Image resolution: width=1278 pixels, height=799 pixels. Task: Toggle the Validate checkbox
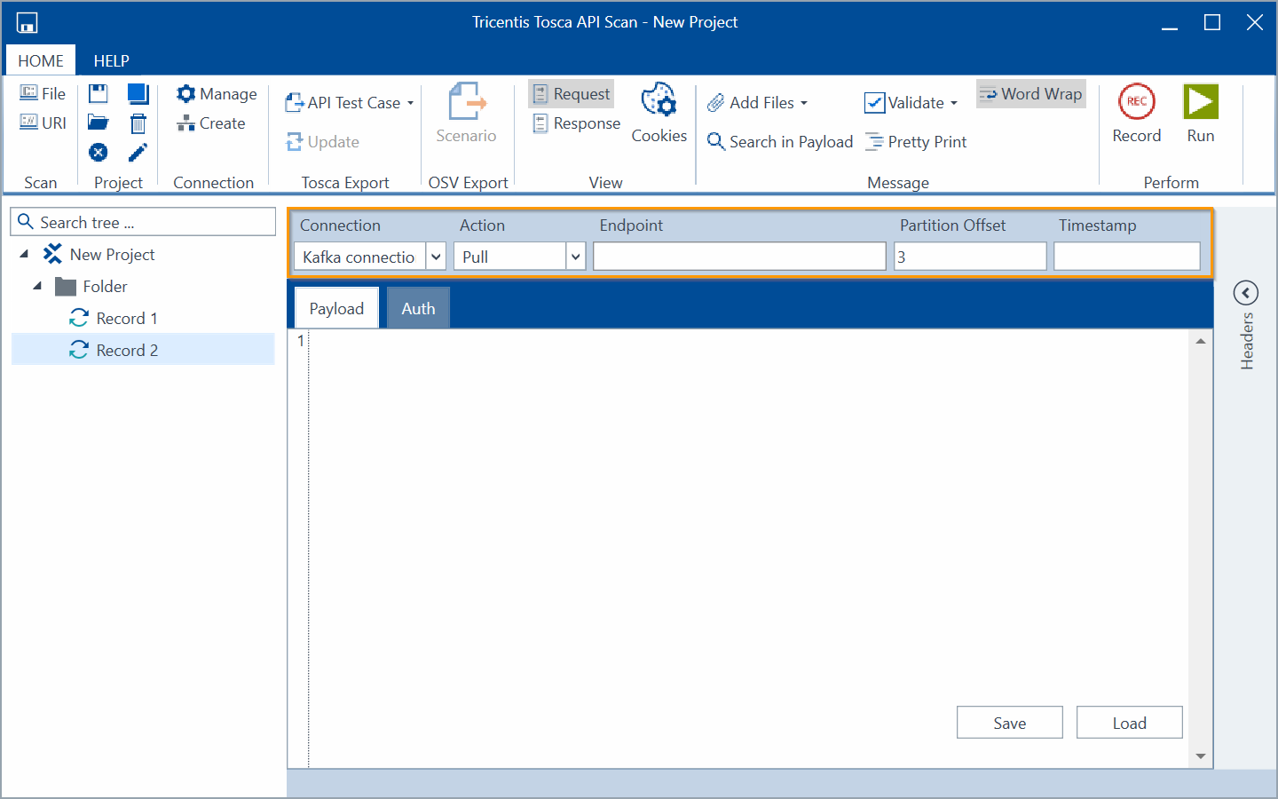pos(874,103)
